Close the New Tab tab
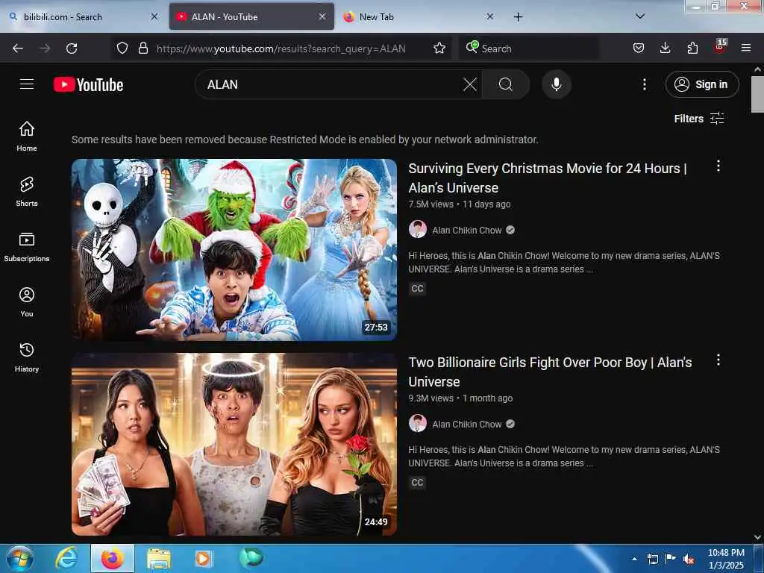Image resolution: width=764 pixels, height=573 pixels. tap(489, 16)
